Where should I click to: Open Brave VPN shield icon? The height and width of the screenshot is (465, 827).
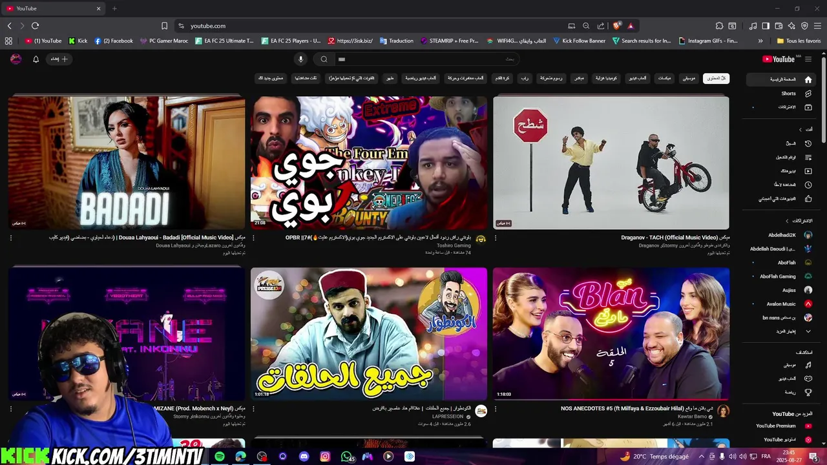(804, 26)
